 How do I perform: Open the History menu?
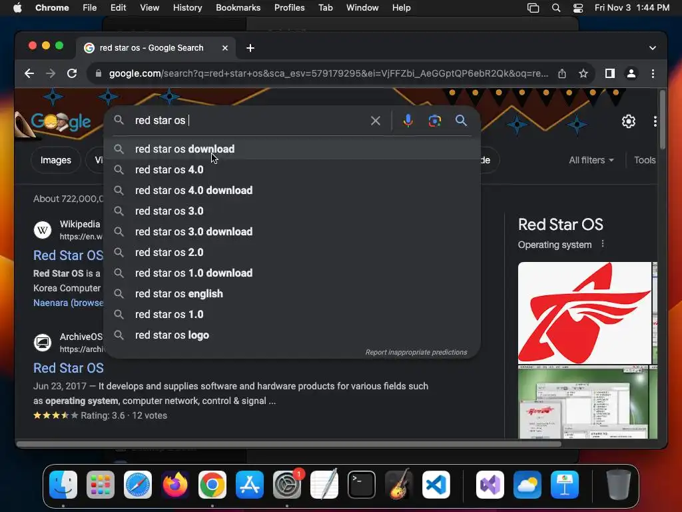[x=187, y=8]
